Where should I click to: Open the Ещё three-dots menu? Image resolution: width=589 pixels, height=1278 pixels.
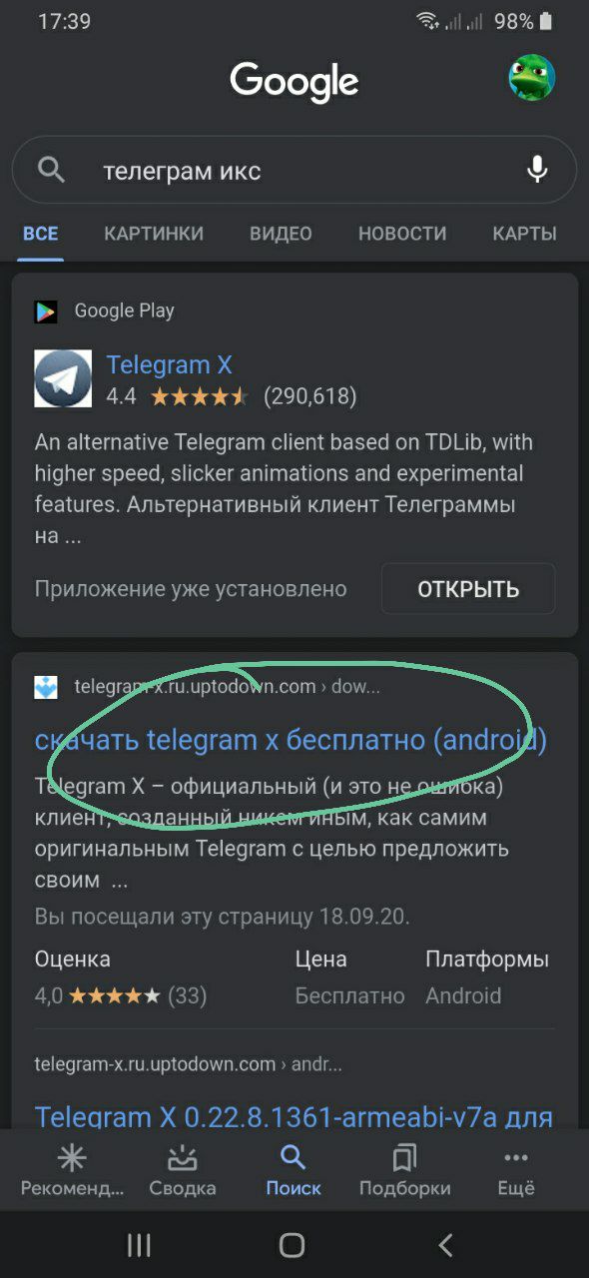tap(516, 1158)
